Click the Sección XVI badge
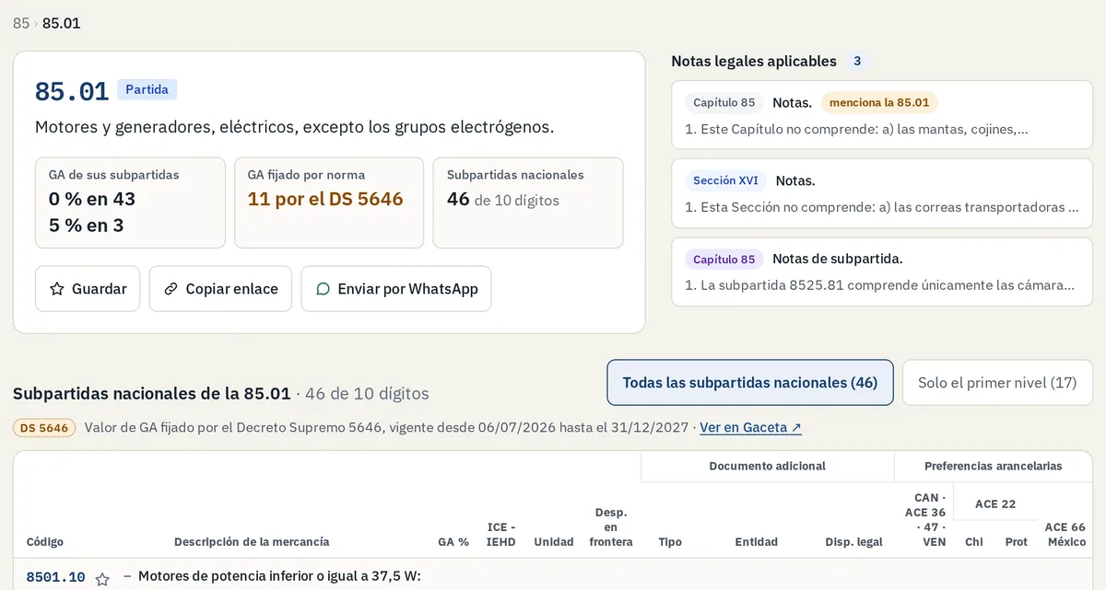This screenshot has height=590, width=1106. [725, 180]
